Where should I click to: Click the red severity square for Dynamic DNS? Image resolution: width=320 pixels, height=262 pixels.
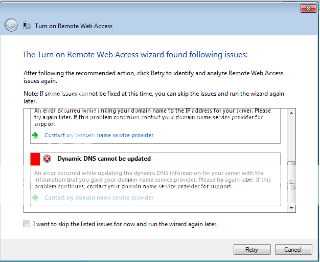[x=35, y=159]
